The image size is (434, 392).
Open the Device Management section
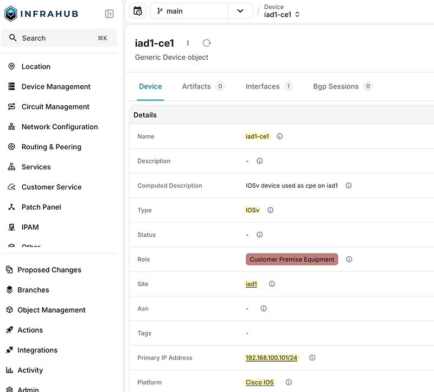tap(56, 86)
